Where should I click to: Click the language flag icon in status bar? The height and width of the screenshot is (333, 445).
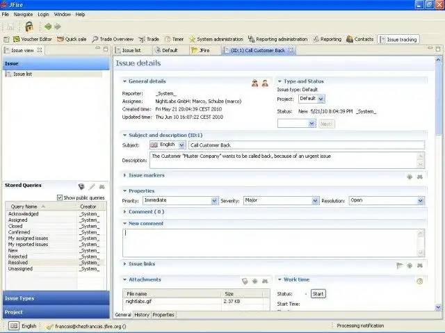click(13, 326)
